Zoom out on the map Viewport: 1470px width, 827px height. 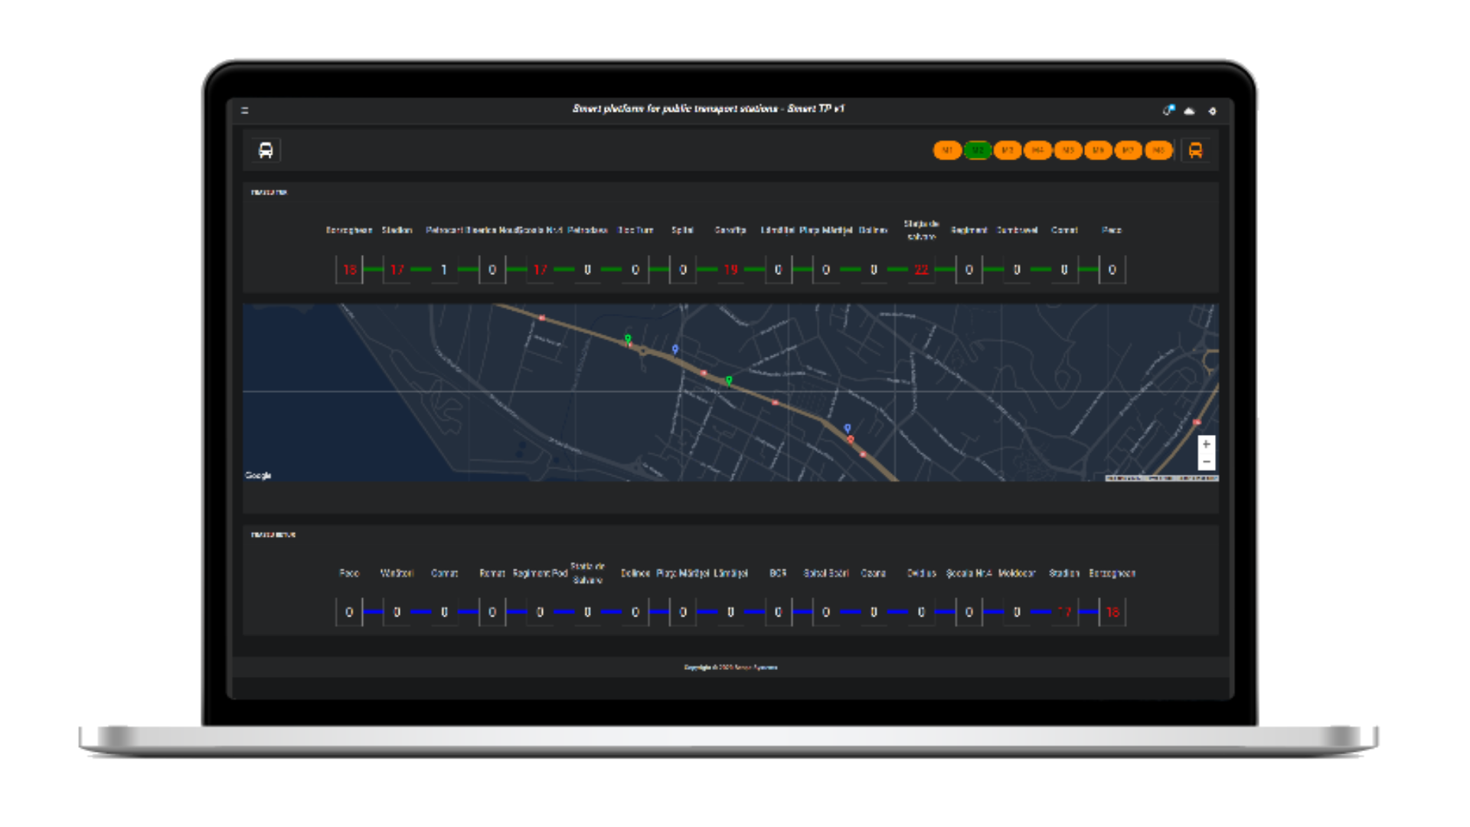point(1206,462)
